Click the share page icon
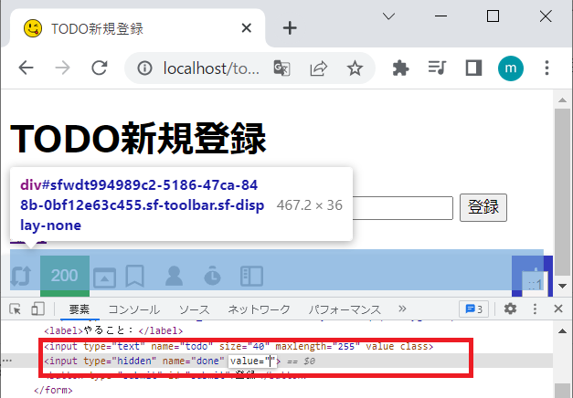 [x=319, y=68]
